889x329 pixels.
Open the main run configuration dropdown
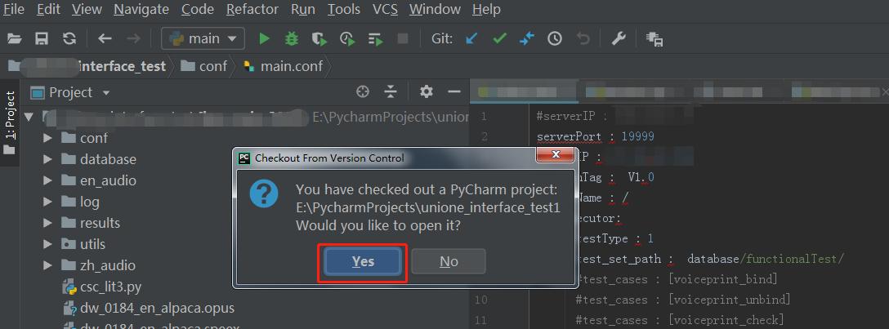203,38
